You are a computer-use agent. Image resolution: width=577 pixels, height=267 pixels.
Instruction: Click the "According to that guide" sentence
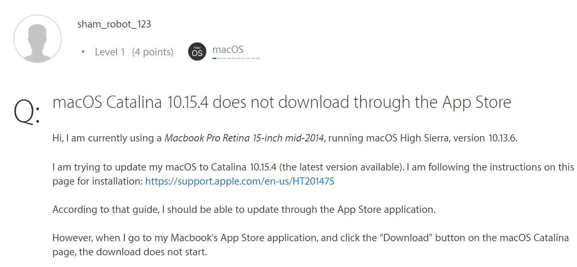coord(244,210)
